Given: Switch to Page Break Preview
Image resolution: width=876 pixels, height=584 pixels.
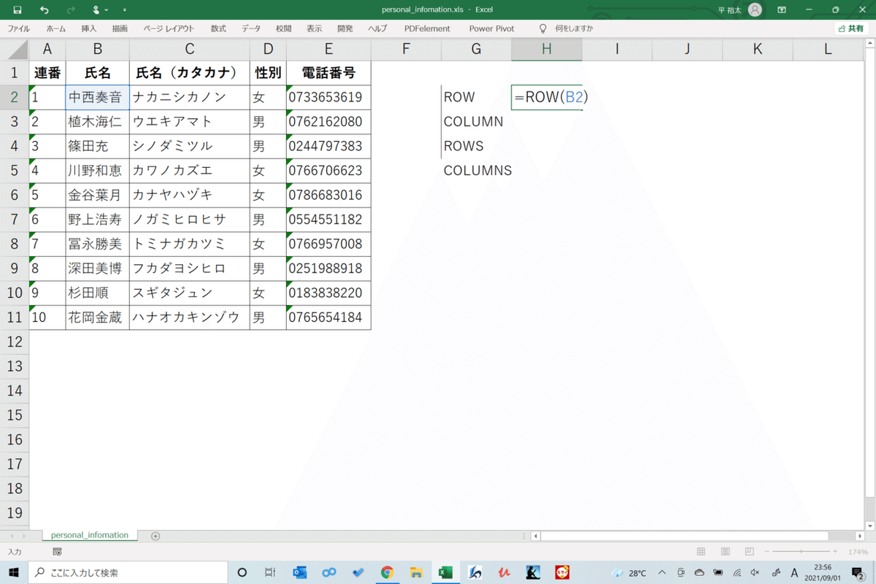Looking at the screenshot, I should (748, 552).
